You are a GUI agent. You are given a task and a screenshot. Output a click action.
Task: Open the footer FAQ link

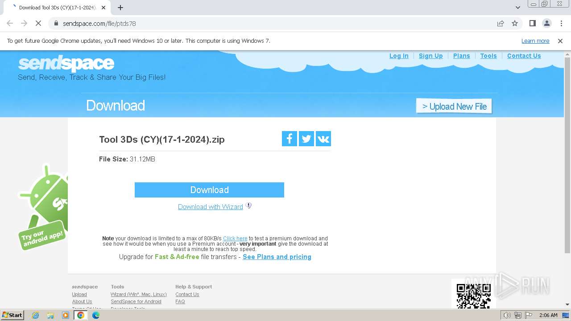click(x=180, y=301)
